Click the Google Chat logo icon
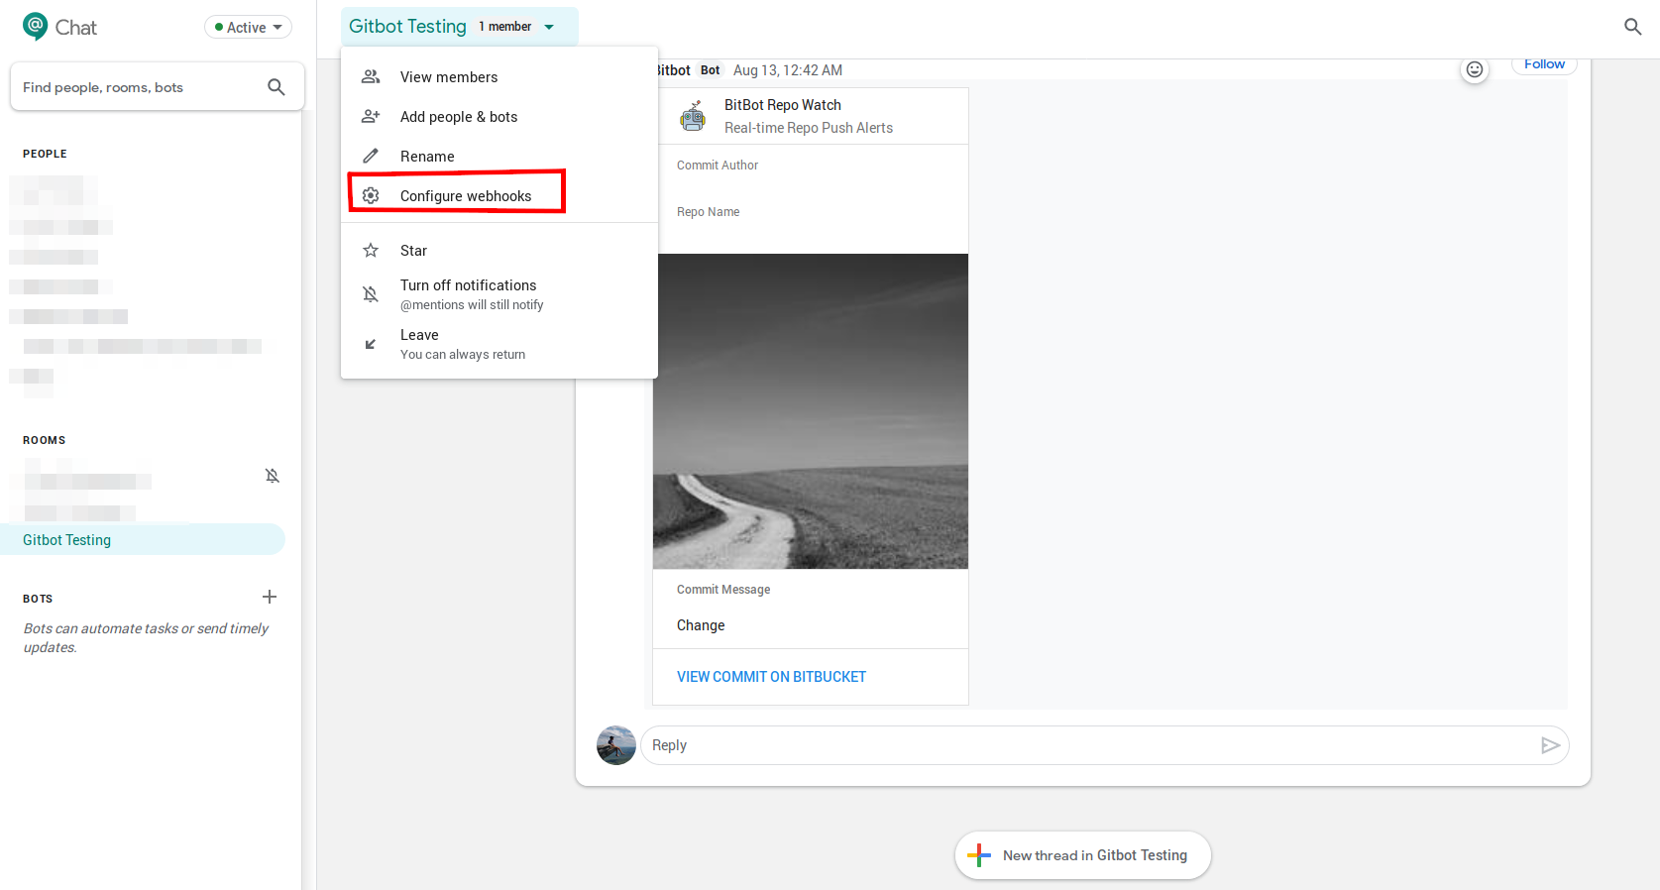Screen dimensions: 1660x890 (35, 27)
